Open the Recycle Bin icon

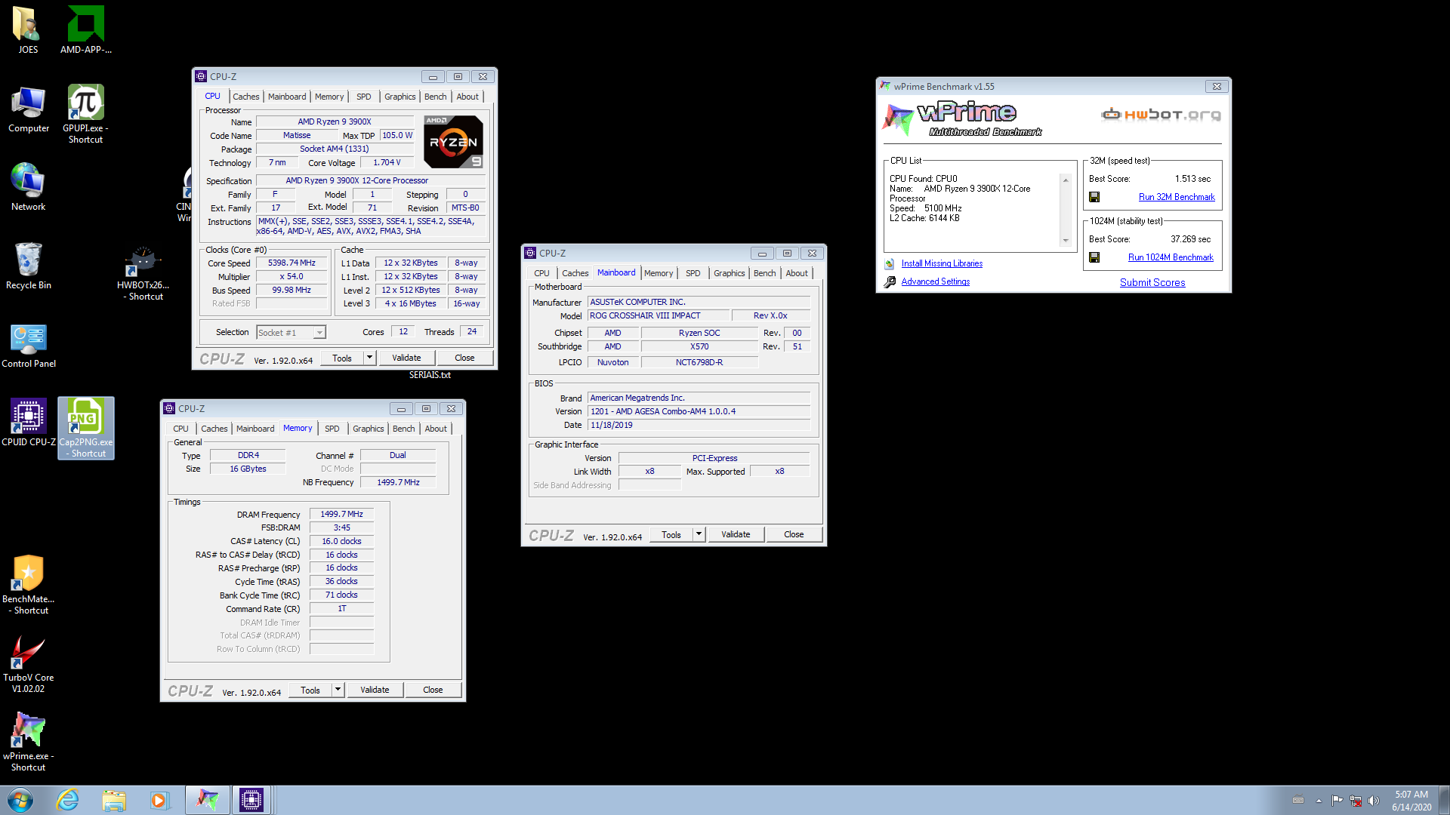28,266
